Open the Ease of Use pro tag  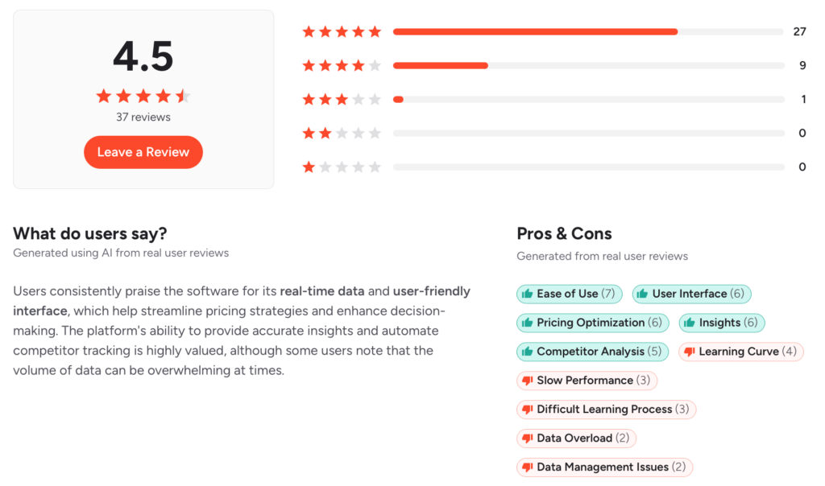click(570, 294)
